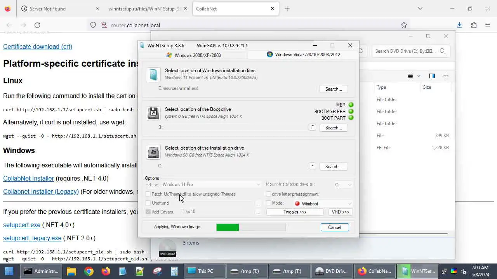Toggle the Mode checkbox

[x=268, y=203]
